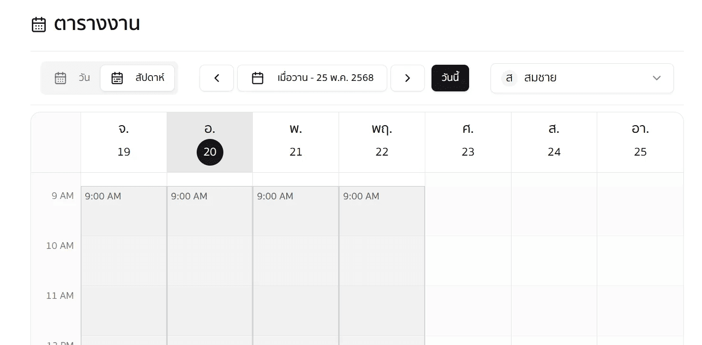The height and width of the screenshot is (345, 702).
Task: Select the จ. 19 Monday column header
Action: 124,141
